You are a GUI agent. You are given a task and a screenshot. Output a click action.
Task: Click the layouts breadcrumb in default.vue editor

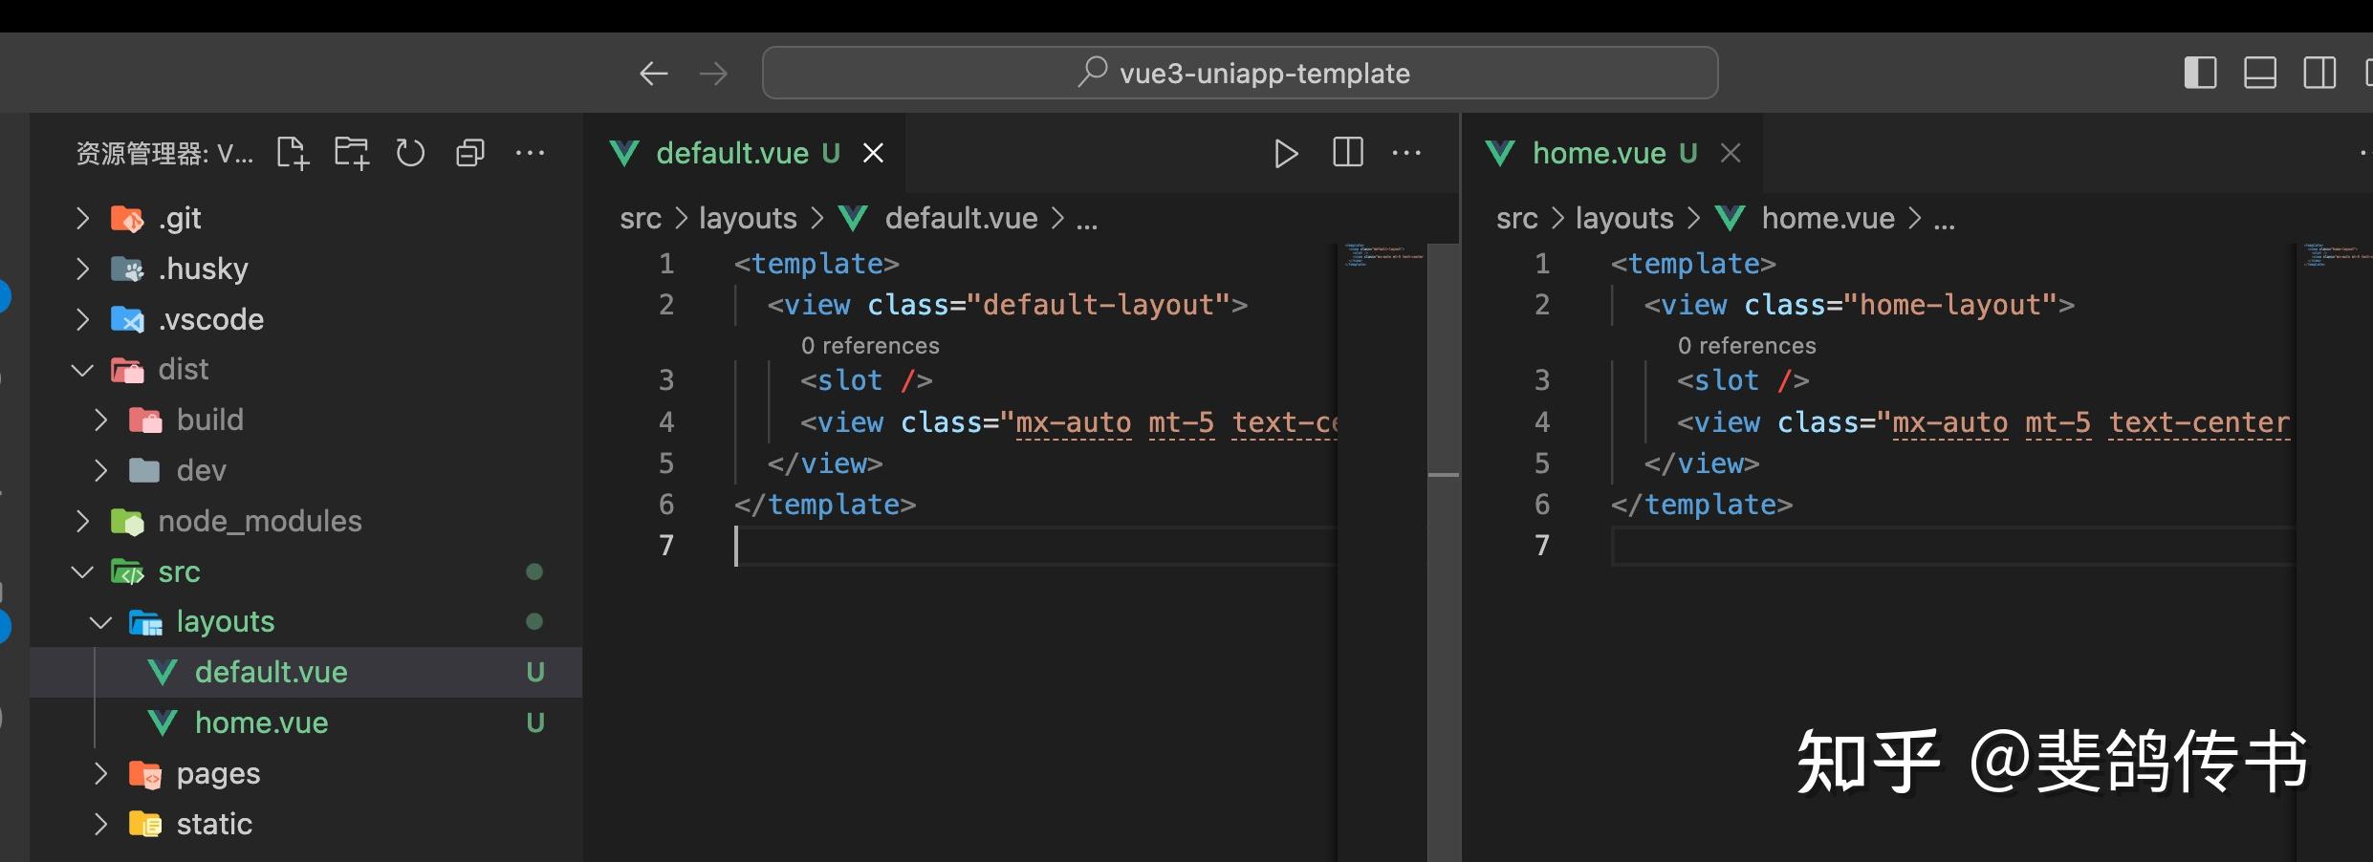[747, 219]
